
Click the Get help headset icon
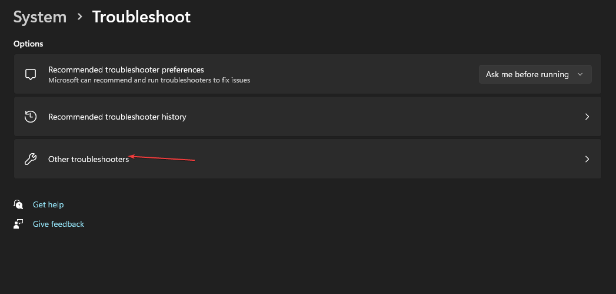tap(18, 204)
